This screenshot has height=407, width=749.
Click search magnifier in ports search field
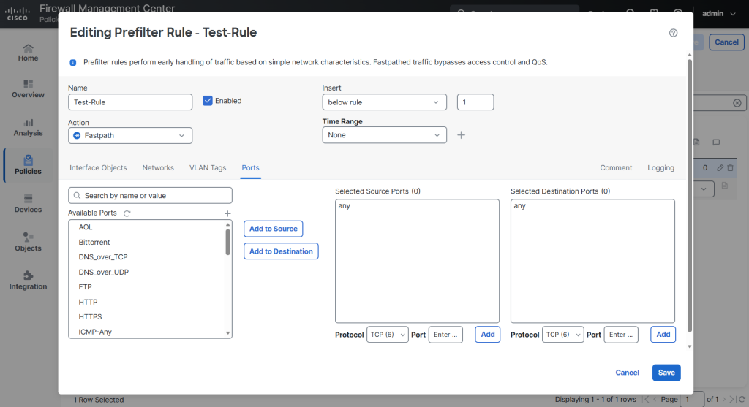point(77,196)
